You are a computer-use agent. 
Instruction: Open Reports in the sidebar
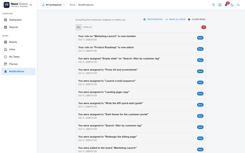(x=18, y=27)
